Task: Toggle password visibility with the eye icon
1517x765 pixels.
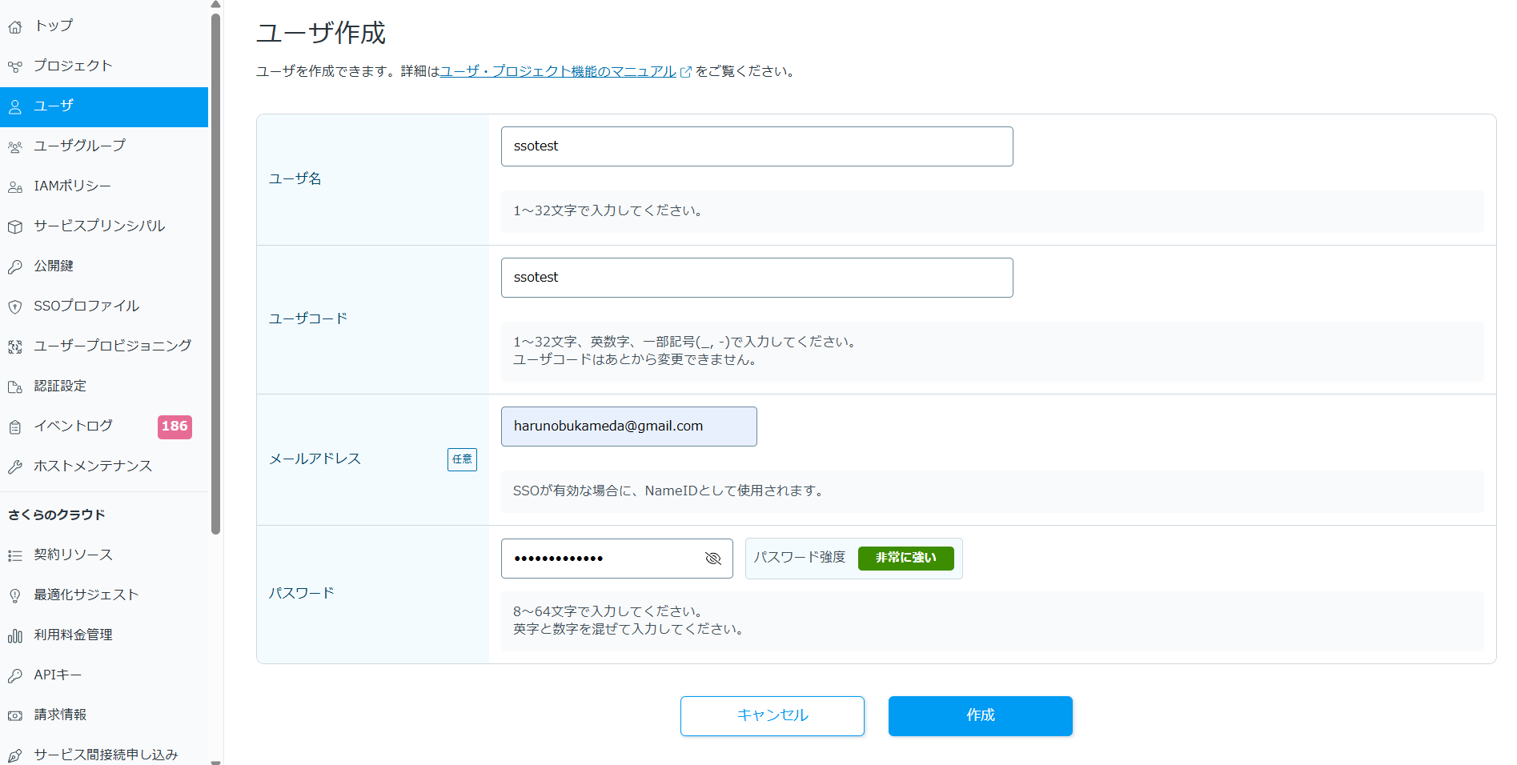Action: 712,559
